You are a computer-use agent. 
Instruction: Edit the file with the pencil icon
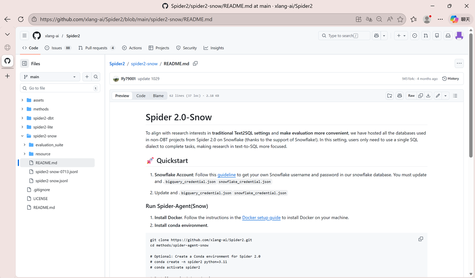point(438,96)
